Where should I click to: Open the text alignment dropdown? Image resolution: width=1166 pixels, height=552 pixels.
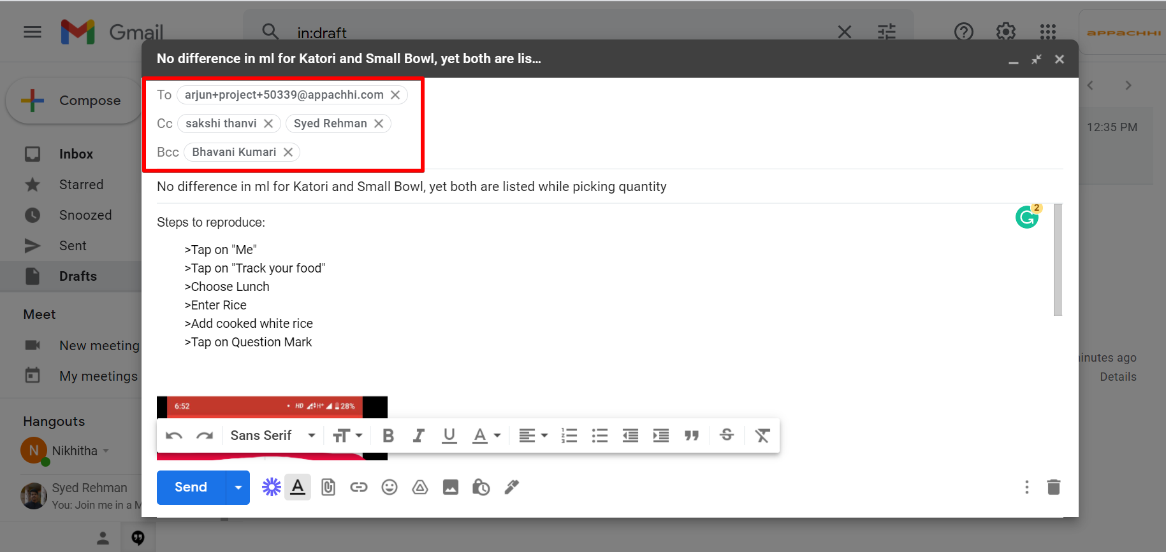click(x=534, y=435)
